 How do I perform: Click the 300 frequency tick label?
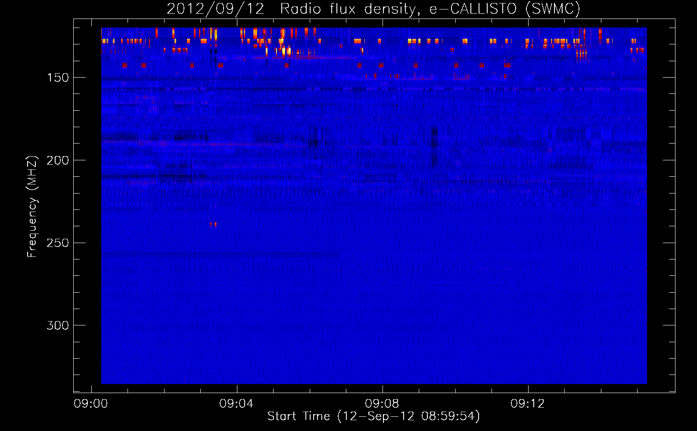click(x=58, y=325)
